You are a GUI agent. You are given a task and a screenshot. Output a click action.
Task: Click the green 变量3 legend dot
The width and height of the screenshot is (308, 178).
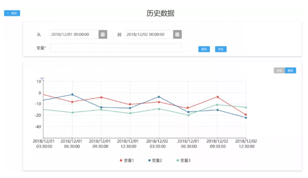[x=178, y=160]
